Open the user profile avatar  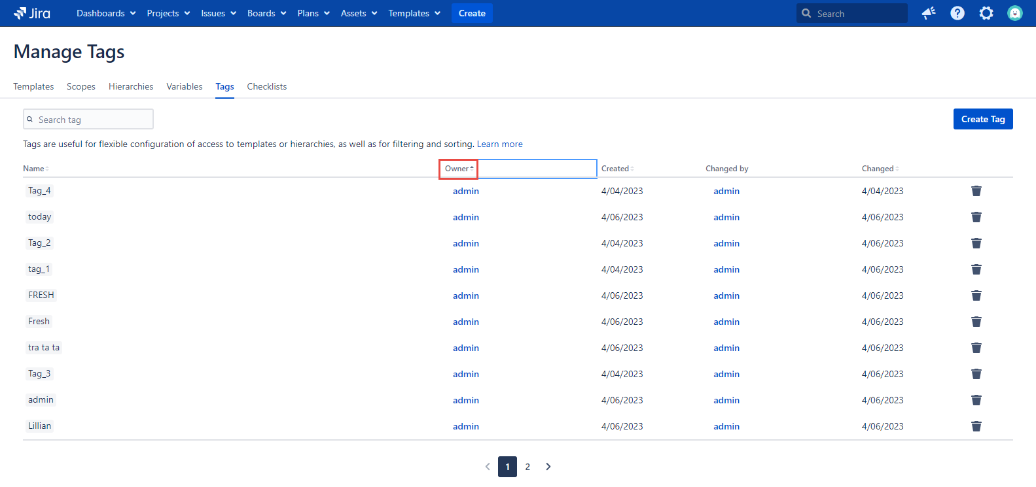click(x=1014, y=13)
